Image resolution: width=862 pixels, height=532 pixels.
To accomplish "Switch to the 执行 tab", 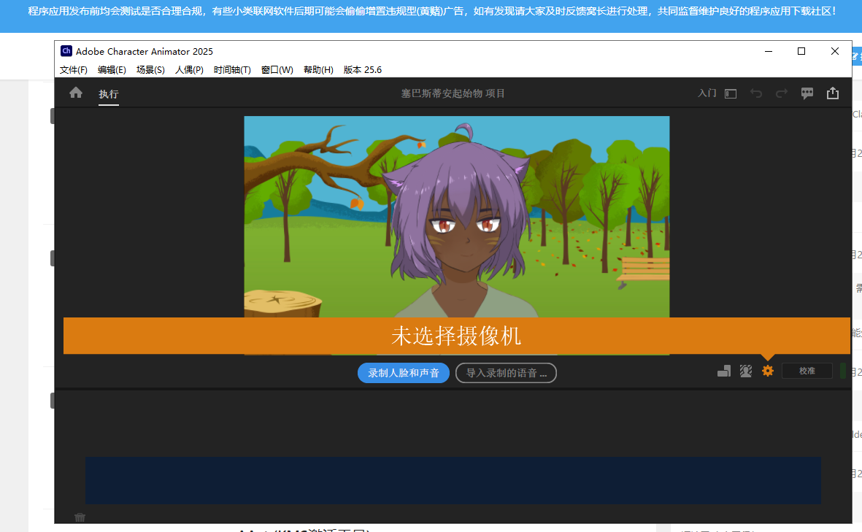I will (109, 93).
